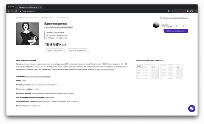Click the dark extension icon before the red one

click(180, 11)
